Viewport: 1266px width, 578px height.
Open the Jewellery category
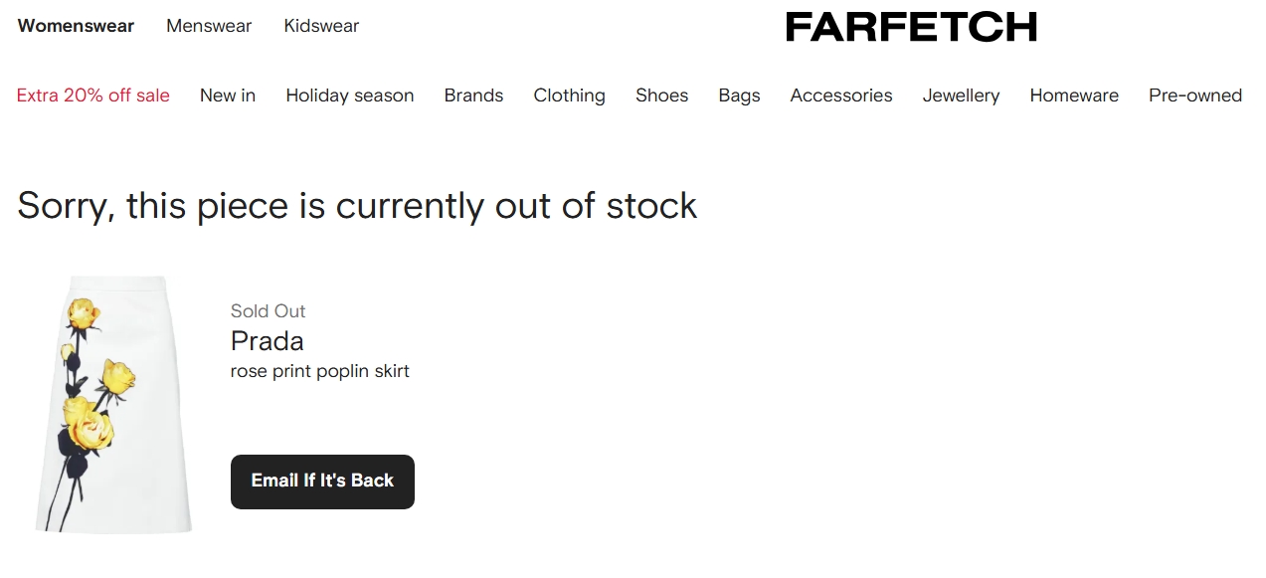(x=961, y=96)
